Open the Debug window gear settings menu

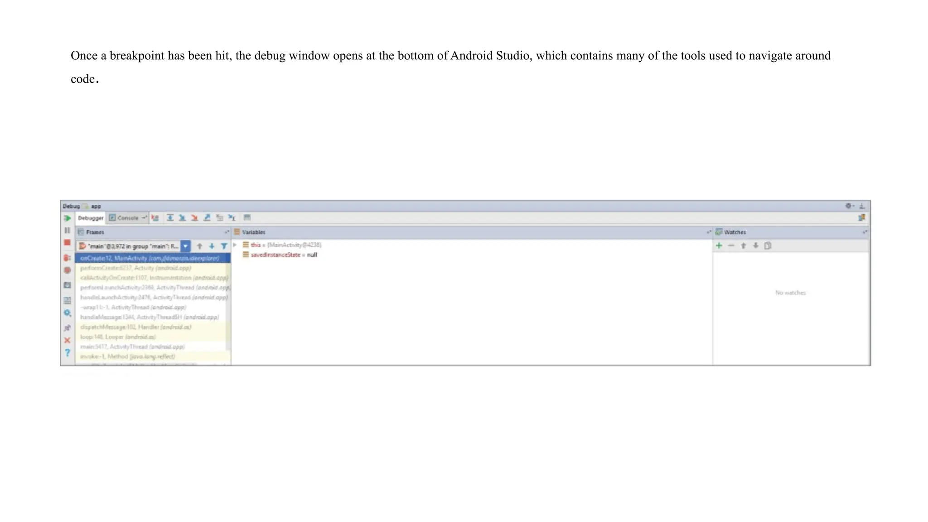[x=850, y=206]
